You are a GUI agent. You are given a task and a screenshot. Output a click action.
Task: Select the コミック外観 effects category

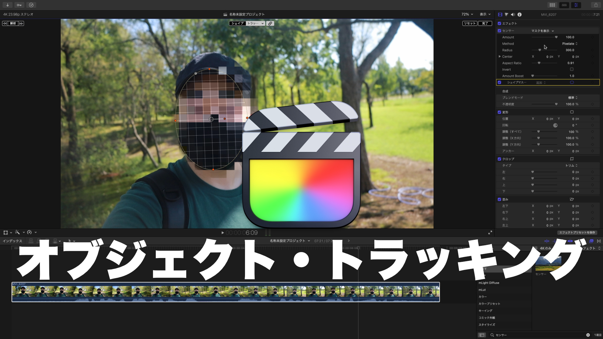tap(487, 318)
